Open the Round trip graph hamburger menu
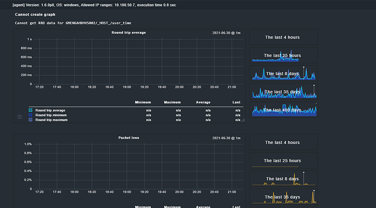Viewport: 376px width, 208px height. [x=20, y=117]
